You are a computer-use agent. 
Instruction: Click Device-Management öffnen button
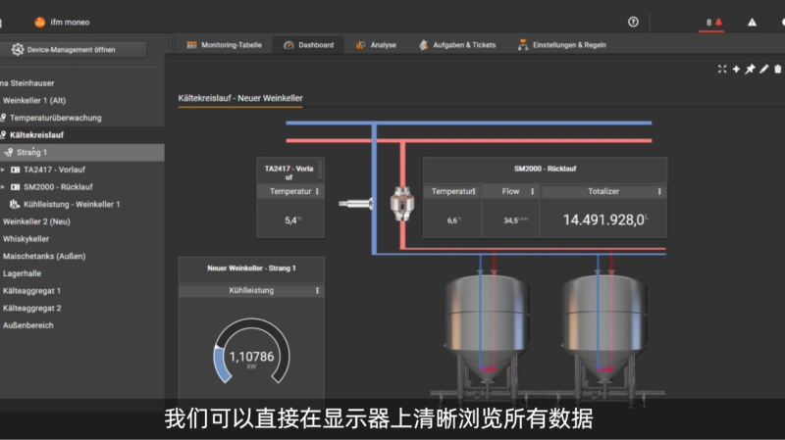click(x=75, y=50)
